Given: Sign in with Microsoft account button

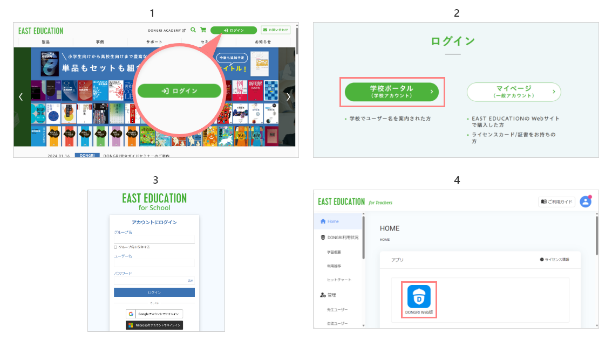Looking at the screenshot, I should (154, 325).
